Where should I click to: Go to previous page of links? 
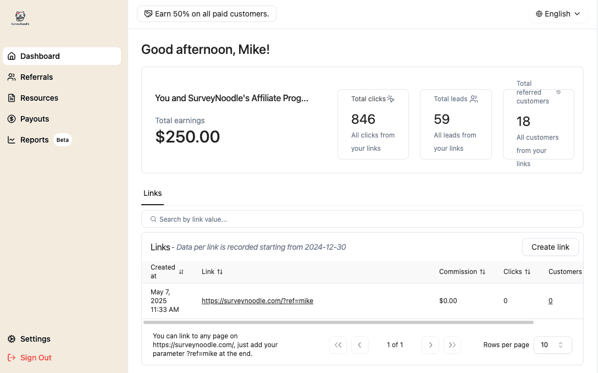(359, 345)
